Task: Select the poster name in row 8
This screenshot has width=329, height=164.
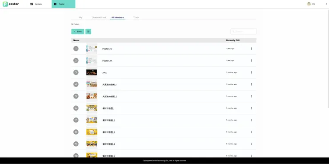Action: tap(108, 132)
